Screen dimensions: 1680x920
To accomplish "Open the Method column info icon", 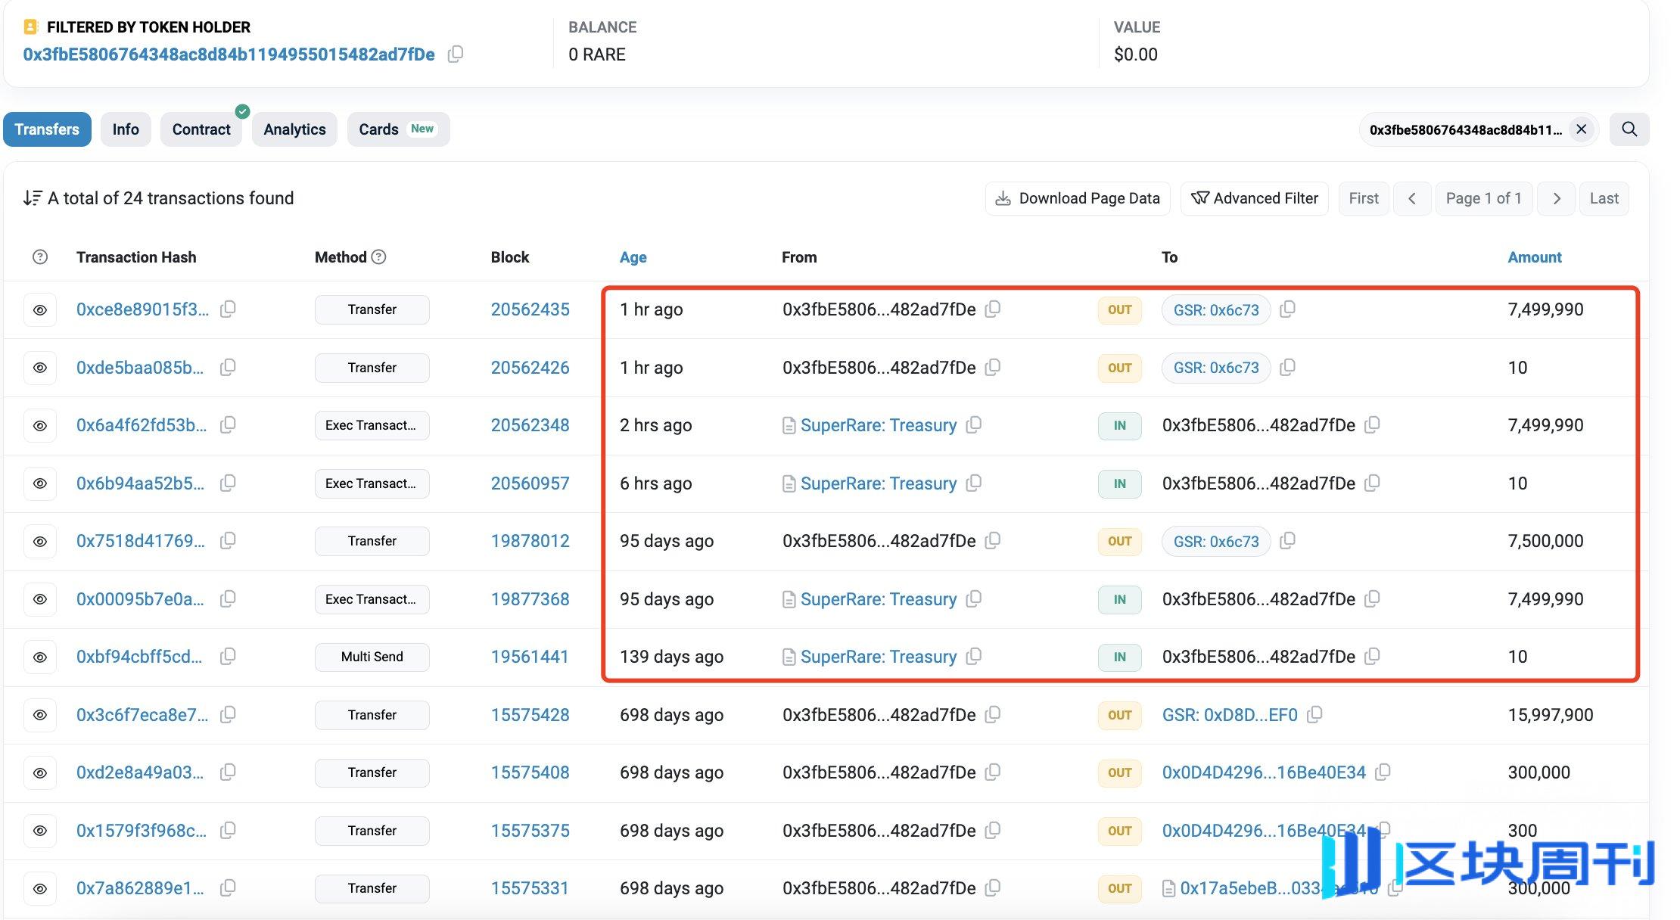I will click(379, 257).
